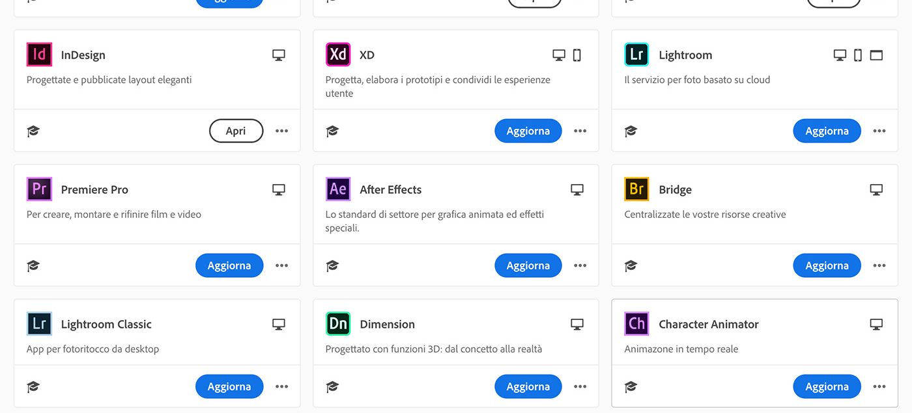The height and width of the screenshot is (413, 912).
Task: Update Character Animator with Aggiorna button
Action: 827,386
